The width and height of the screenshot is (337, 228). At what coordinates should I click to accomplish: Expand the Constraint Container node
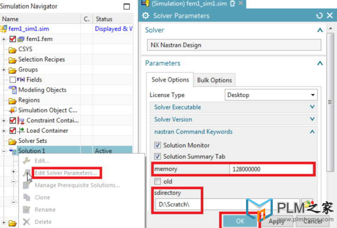pos(4,121)
